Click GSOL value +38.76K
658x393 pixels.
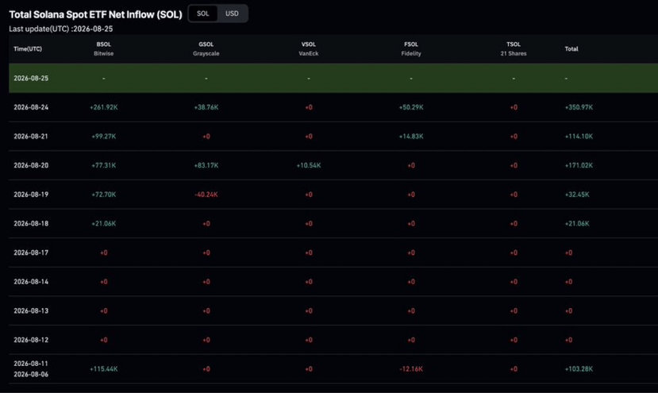(206, 107)
